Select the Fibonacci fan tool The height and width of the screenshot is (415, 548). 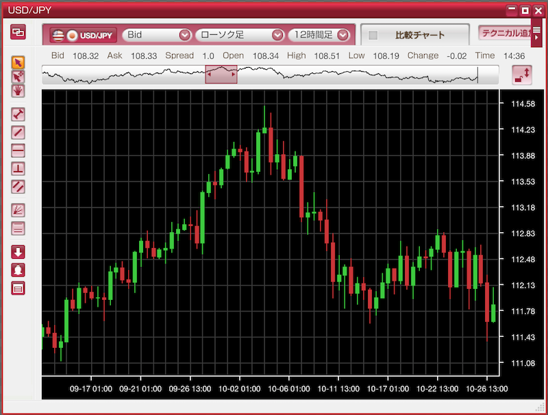pos(18,210)
